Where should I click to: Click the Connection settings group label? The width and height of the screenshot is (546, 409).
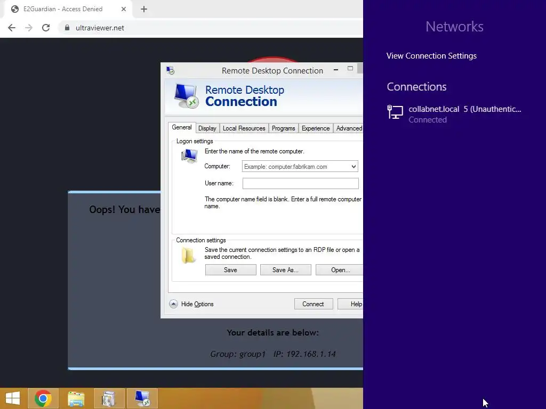201,240
